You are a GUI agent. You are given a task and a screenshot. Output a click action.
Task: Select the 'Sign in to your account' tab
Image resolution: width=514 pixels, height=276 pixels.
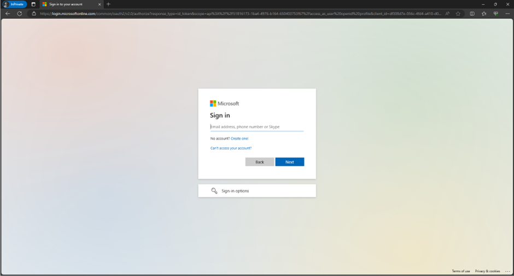(x=68, y=4)
